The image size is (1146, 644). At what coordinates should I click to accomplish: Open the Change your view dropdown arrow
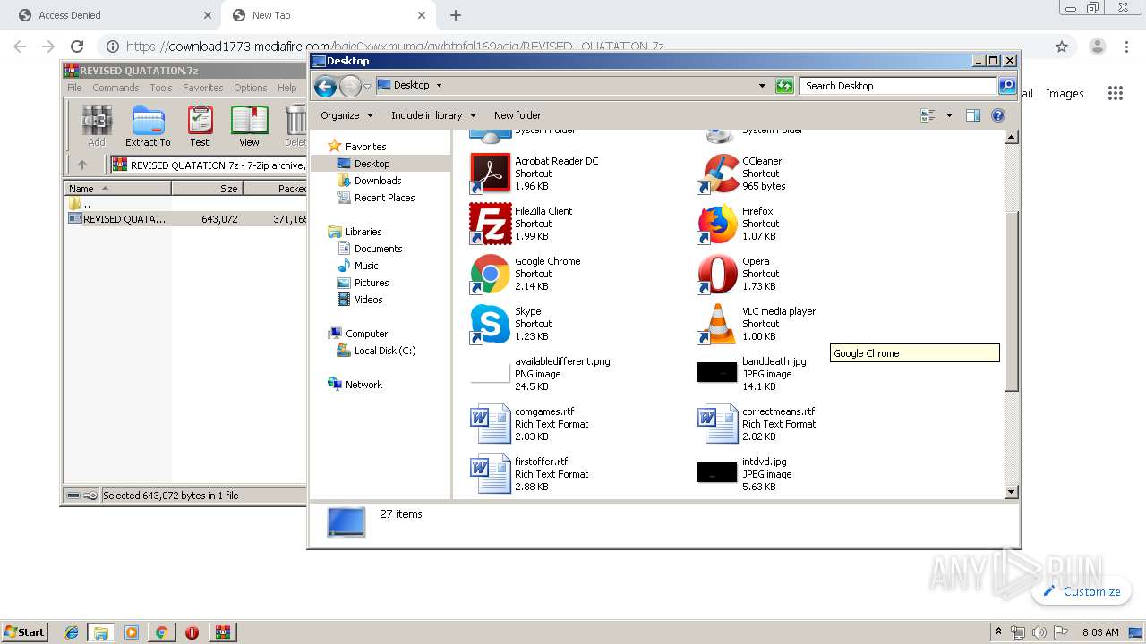(949, 115)
